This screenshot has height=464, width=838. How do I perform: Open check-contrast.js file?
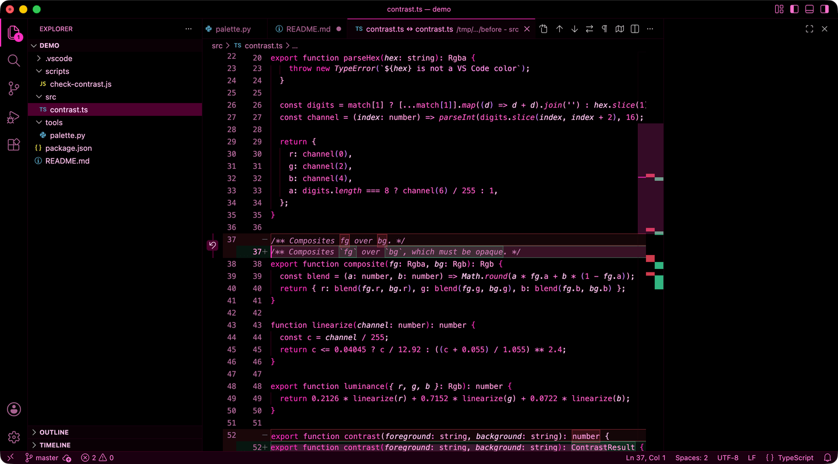(x=115, y=84)
